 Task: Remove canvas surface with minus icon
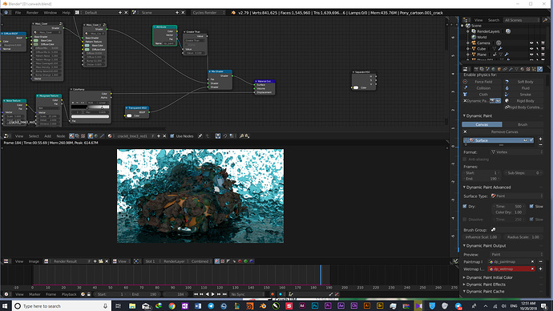(x=540, y=144)
